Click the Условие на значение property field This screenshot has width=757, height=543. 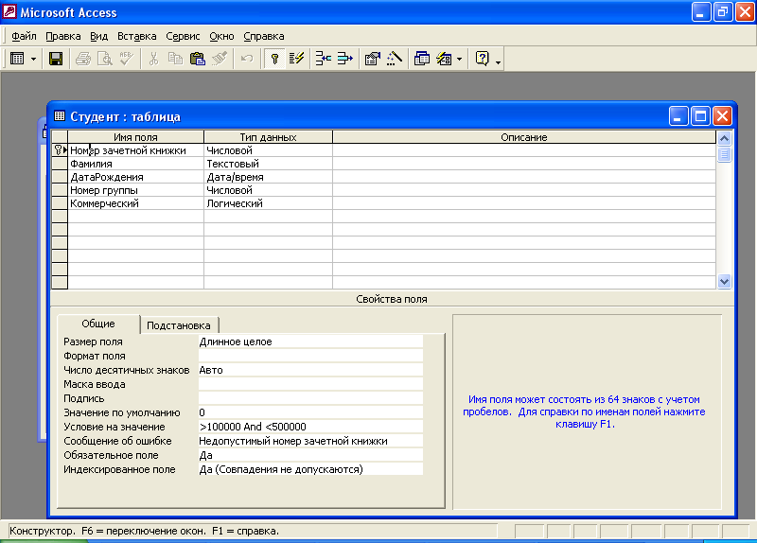pos(310,427)
